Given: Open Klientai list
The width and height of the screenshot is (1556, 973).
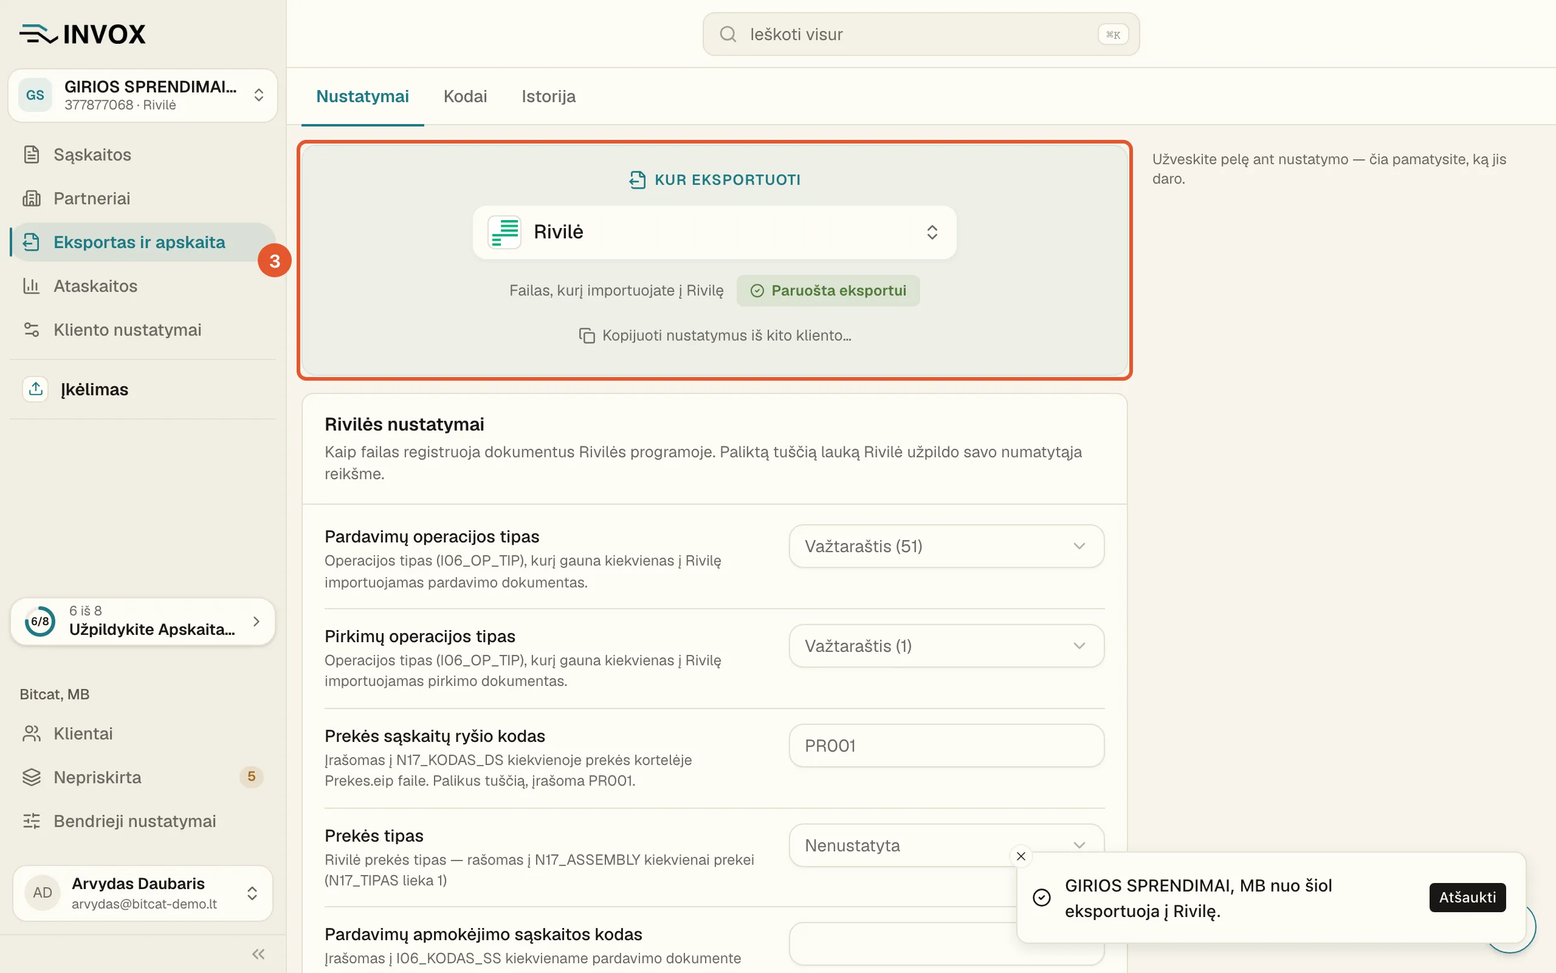Looking at the screenshot, I should coord(143,733).
